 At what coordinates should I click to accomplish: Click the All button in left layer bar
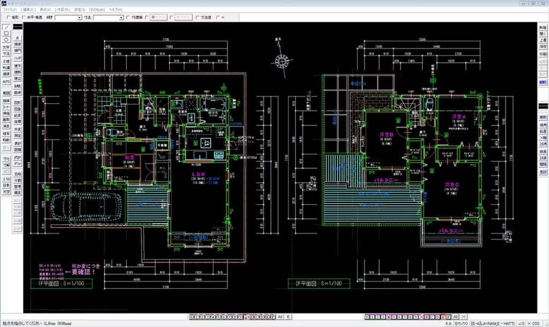point(280,317)
